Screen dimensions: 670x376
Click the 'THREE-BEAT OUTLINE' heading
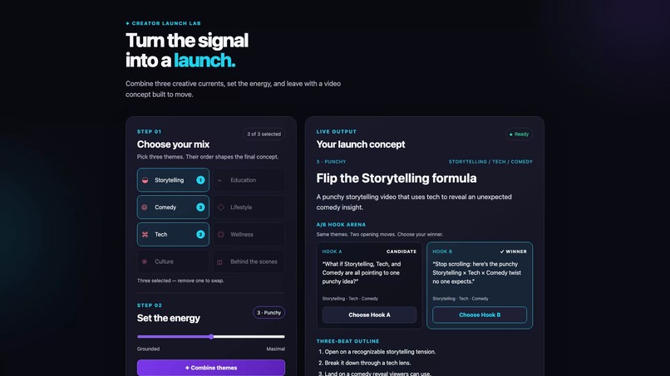[347, 341]
